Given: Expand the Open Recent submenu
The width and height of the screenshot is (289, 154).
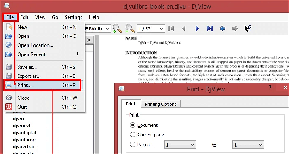Looking at the screenshot, I should click(44, 54).
